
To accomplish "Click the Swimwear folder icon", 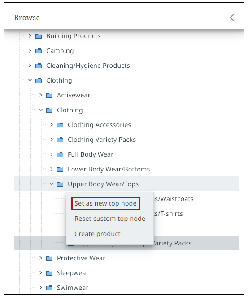I will pos(49,288).
